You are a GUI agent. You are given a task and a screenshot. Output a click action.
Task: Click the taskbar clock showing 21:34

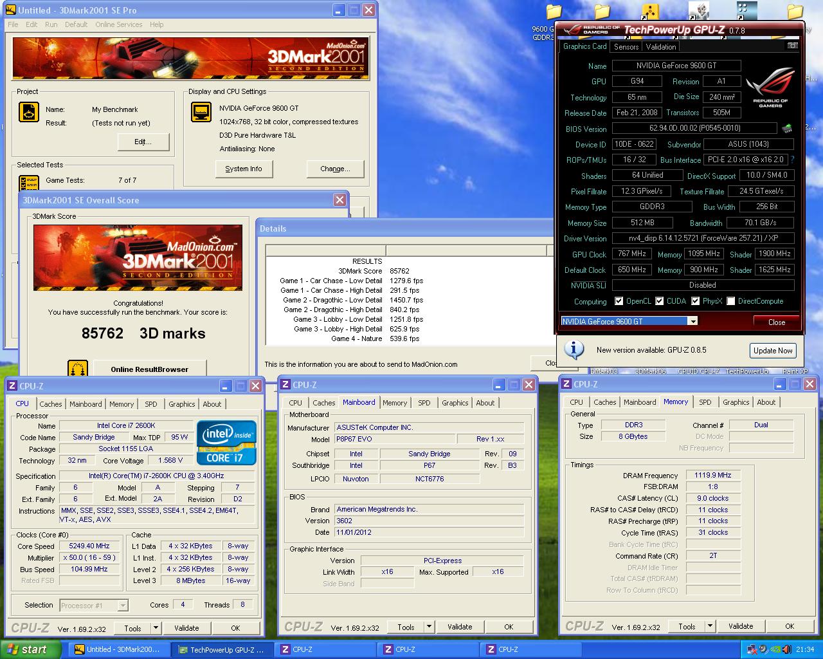805,649
